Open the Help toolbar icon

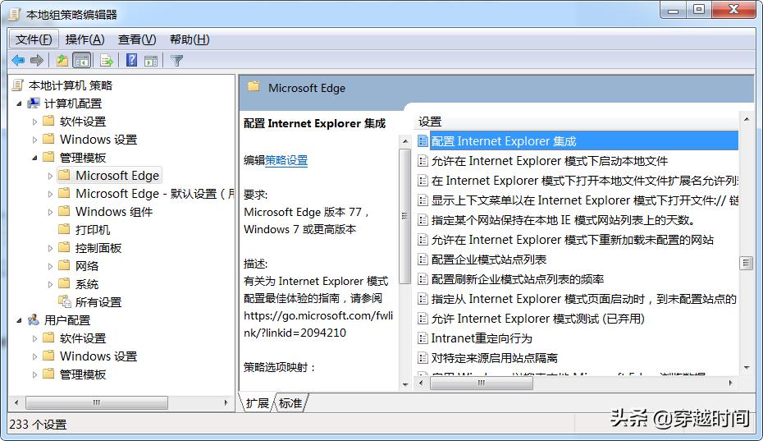[x=131, y=61]
